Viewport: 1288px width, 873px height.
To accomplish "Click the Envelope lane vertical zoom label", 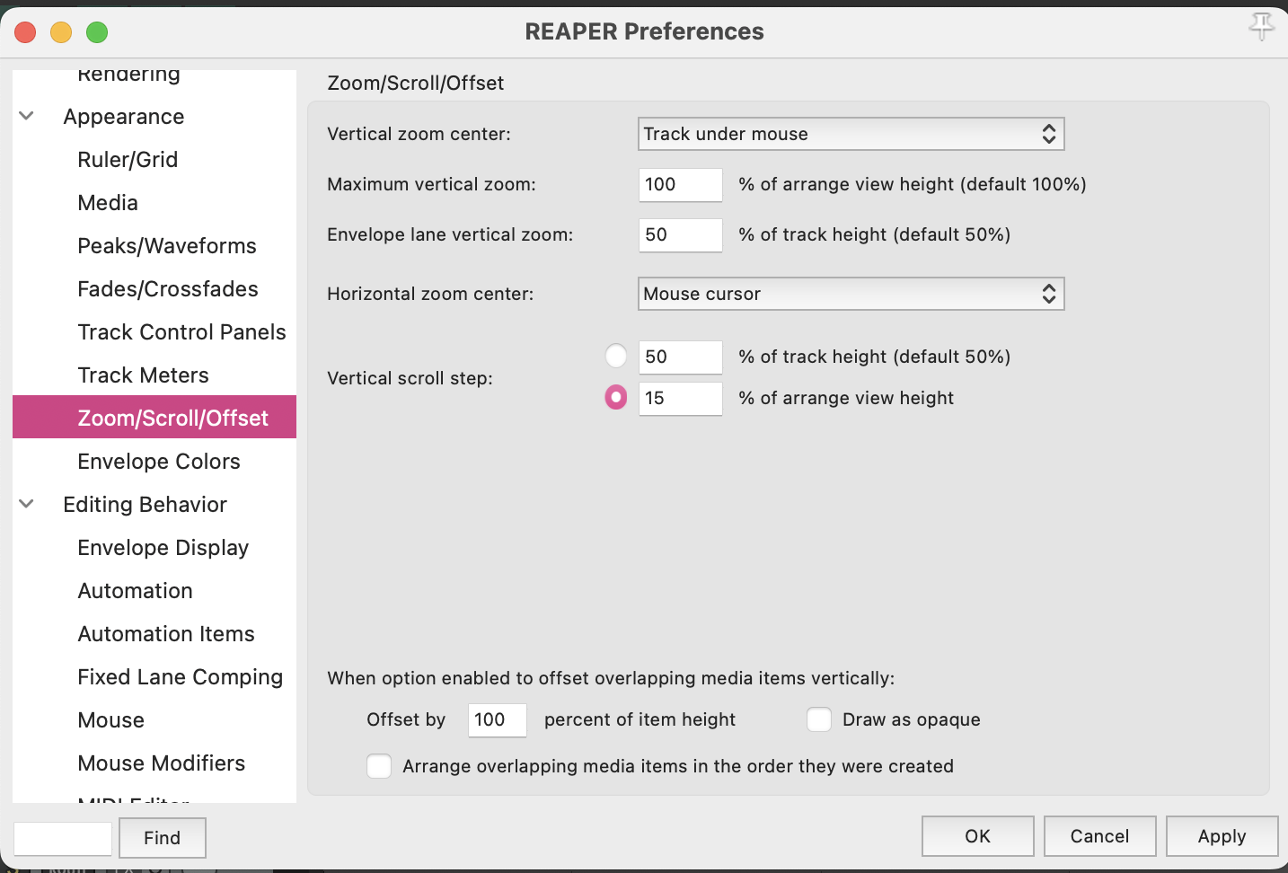I will tap(450, 234).
